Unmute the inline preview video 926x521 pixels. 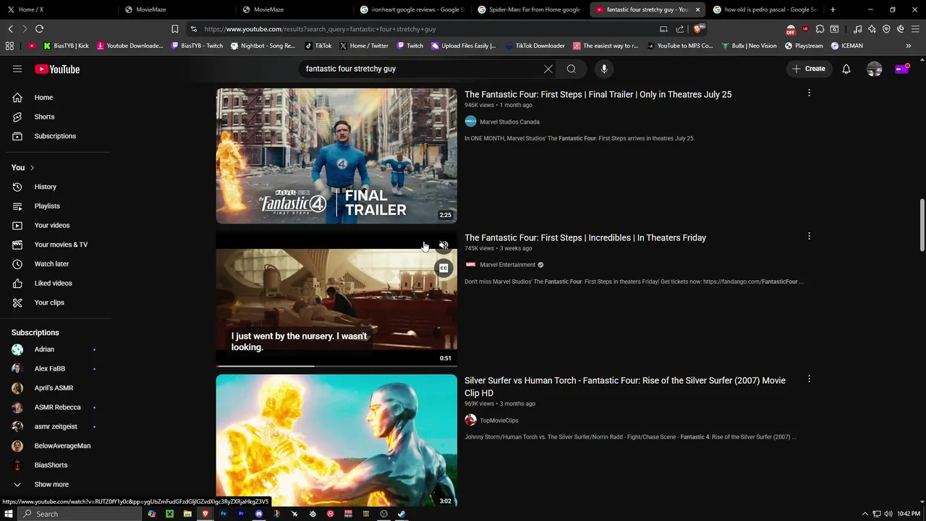443,245
